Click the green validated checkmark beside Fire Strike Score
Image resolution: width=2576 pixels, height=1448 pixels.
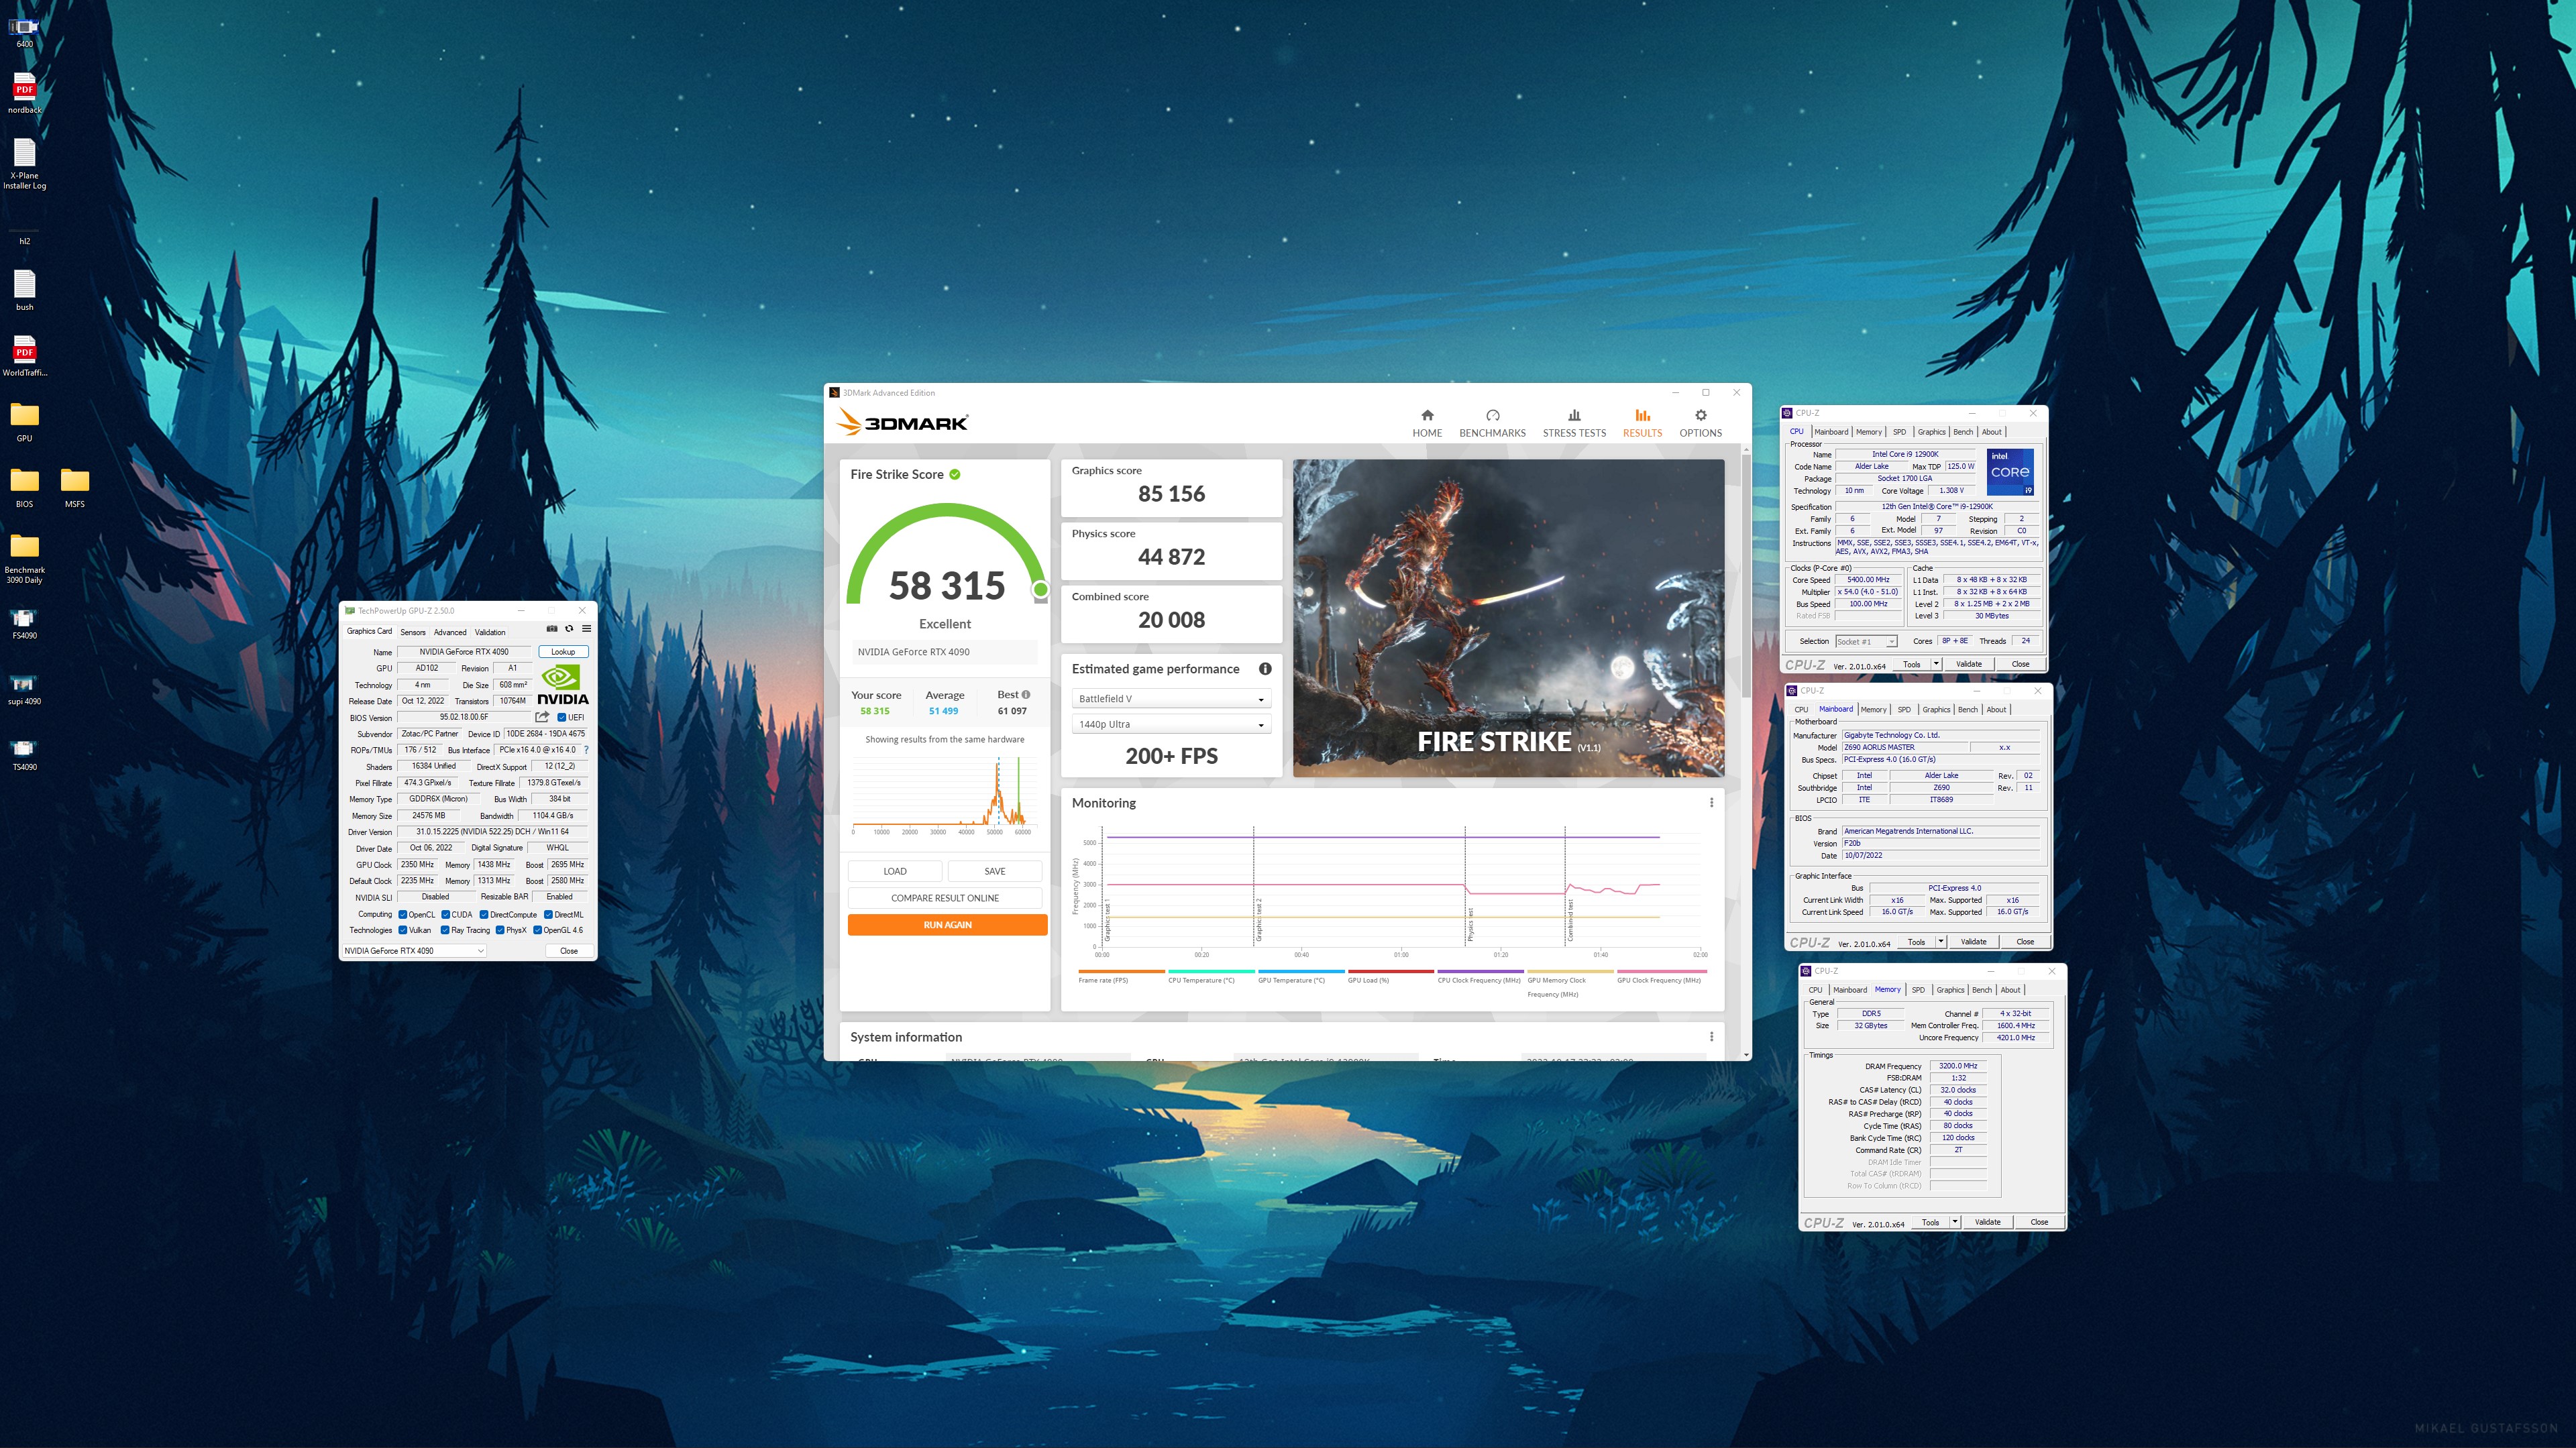(x=955, y=475)
